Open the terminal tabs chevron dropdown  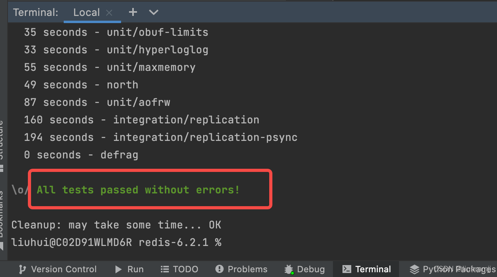(154, 12)
